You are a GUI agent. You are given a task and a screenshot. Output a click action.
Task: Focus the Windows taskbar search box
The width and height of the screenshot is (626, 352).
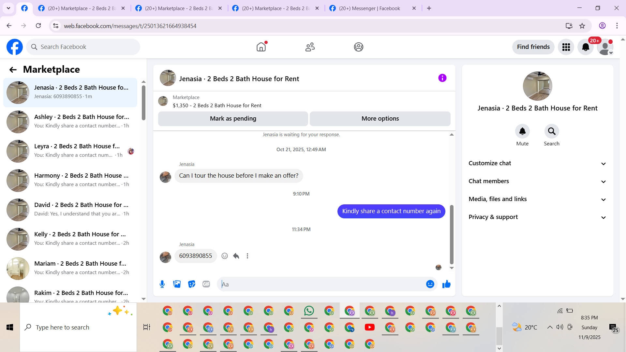78,327
